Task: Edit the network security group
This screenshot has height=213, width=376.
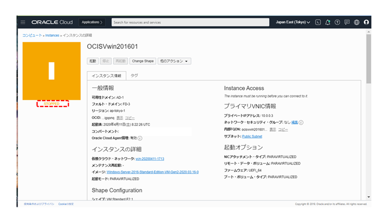Action: click(294, 122)
